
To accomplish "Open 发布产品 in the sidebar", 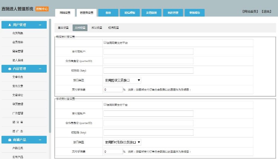I will (18, 157).
